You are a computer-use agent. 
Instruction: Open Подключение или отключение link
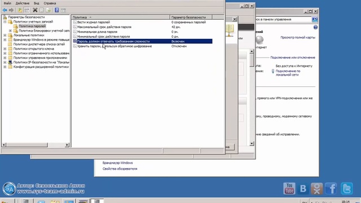tap(293, 58)
